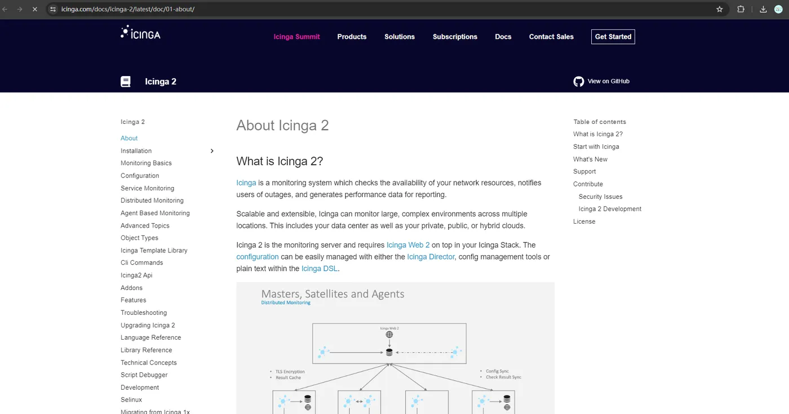Follow the configuration link in paragraph

(258, 257)
